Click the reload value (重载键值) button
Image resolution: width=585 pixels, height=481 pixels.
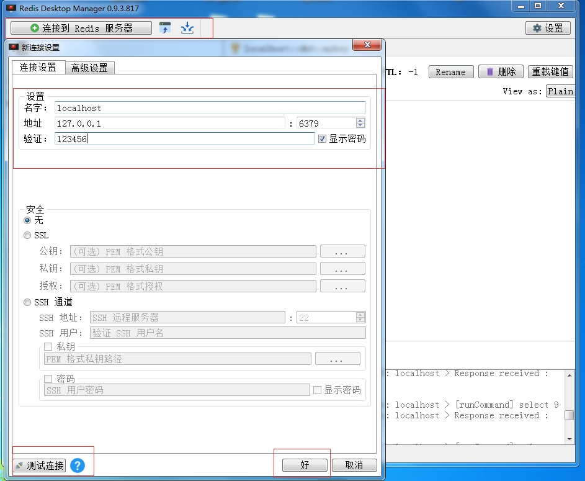click(x=550, y=71)
